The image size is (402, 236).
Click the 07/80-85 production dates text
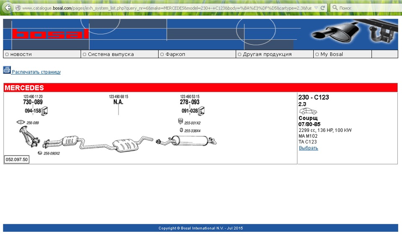(309, 124)
